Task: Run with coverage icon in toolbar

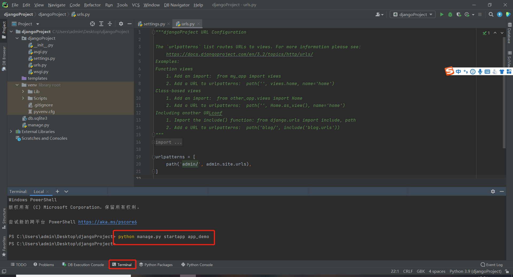Action: (459, 14)
